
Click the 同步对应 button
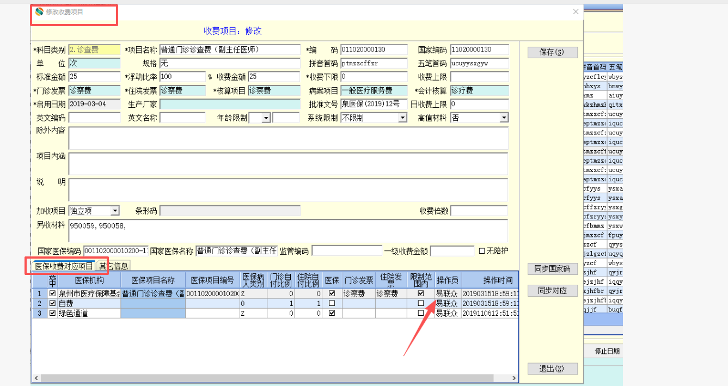553,291
